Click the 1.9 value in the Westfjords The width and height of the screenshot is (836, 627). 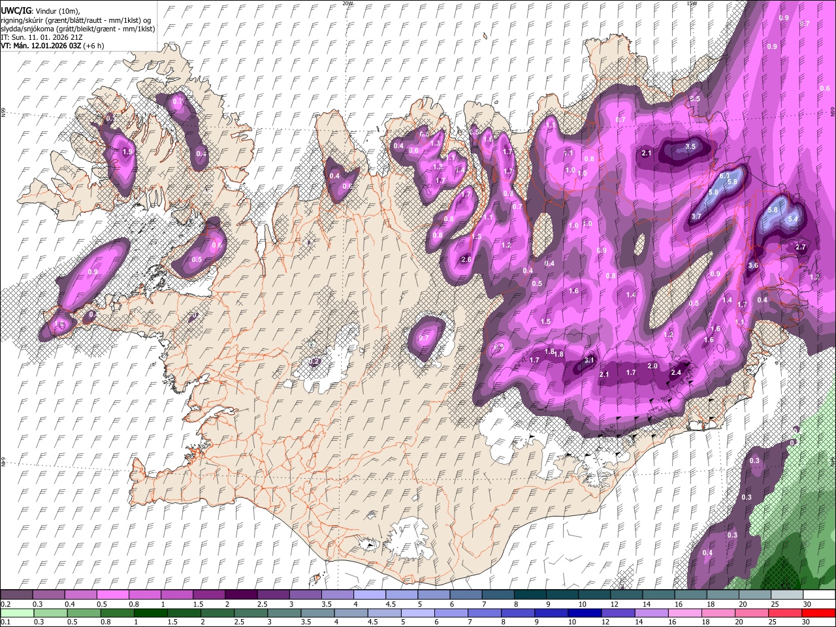point(127,152)
